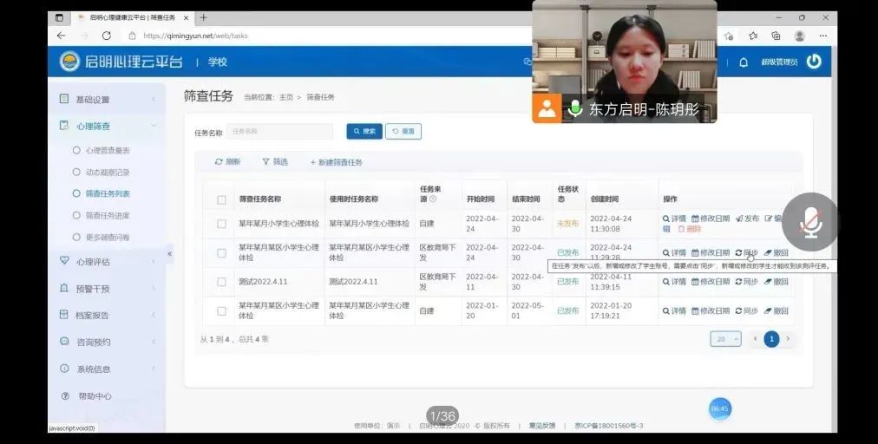Check the box for 测试2022.4.11 row
The image size is (878, 444).
click(221, 282)
